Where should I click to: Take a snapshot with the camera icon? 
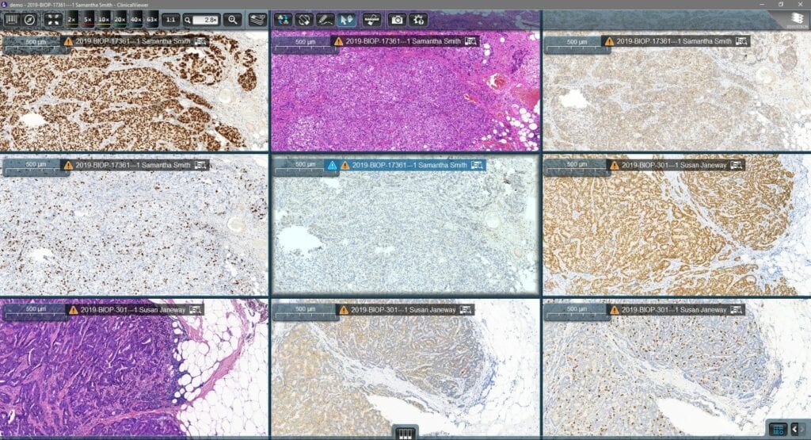pyautogui.click(x=397, y=20)
